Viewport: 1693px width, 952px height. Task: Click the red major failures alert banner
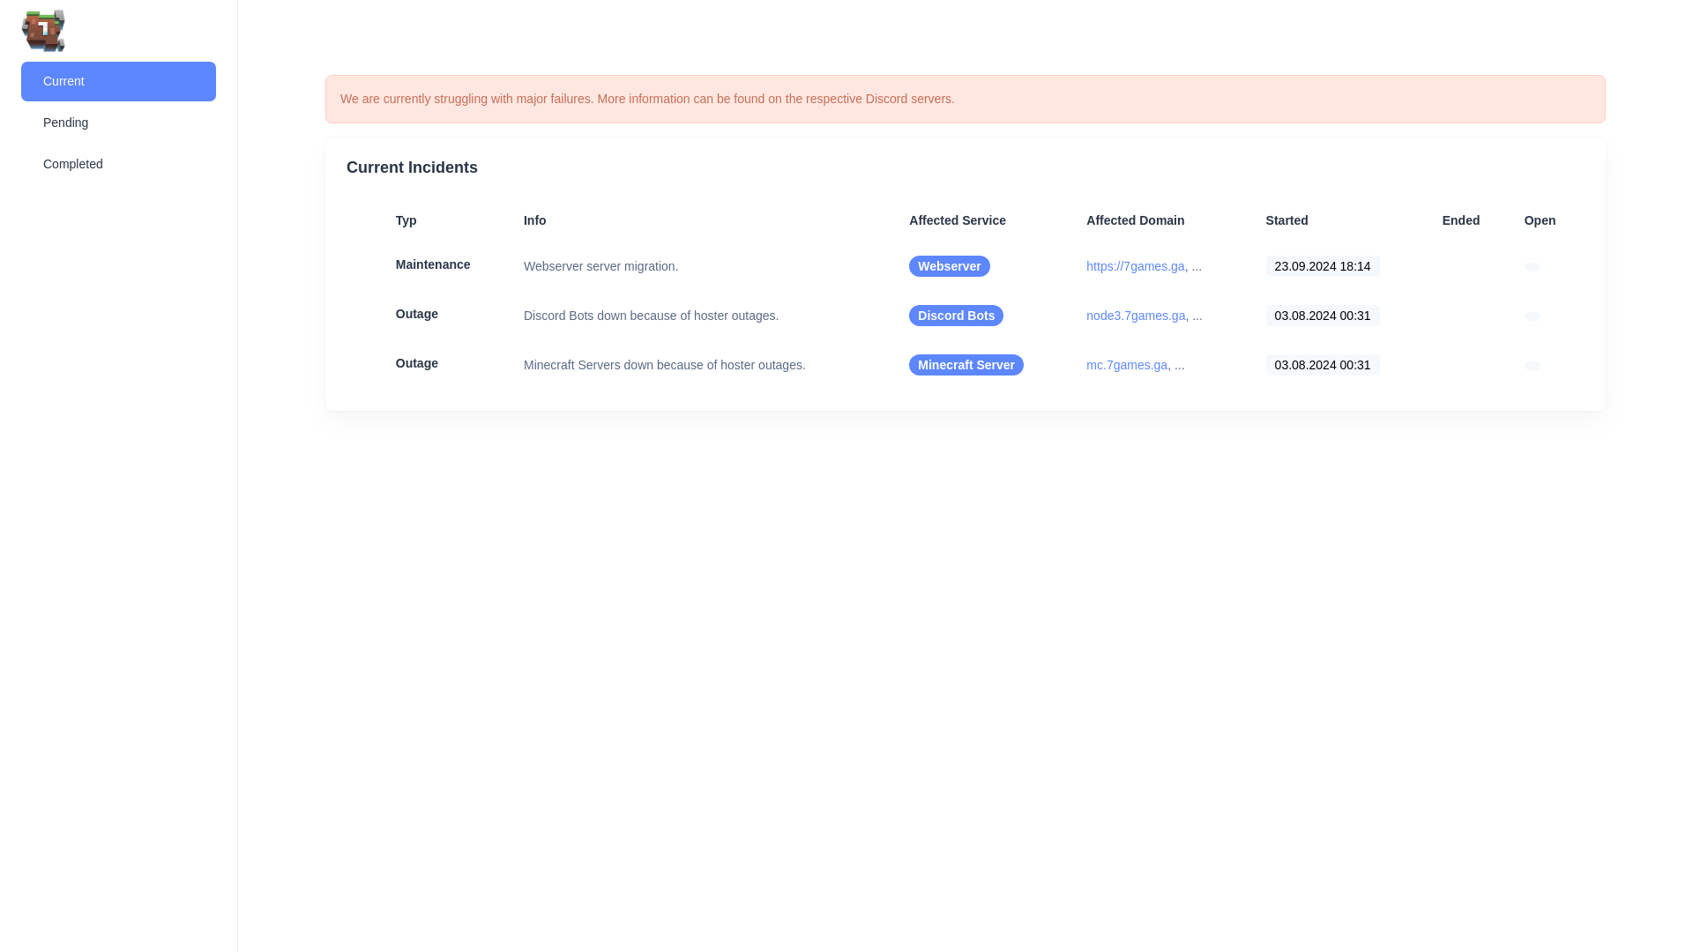[965, 99]
